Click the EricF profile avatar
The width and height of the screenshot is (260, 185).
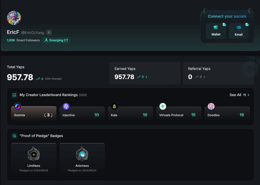tap(14, 18)
